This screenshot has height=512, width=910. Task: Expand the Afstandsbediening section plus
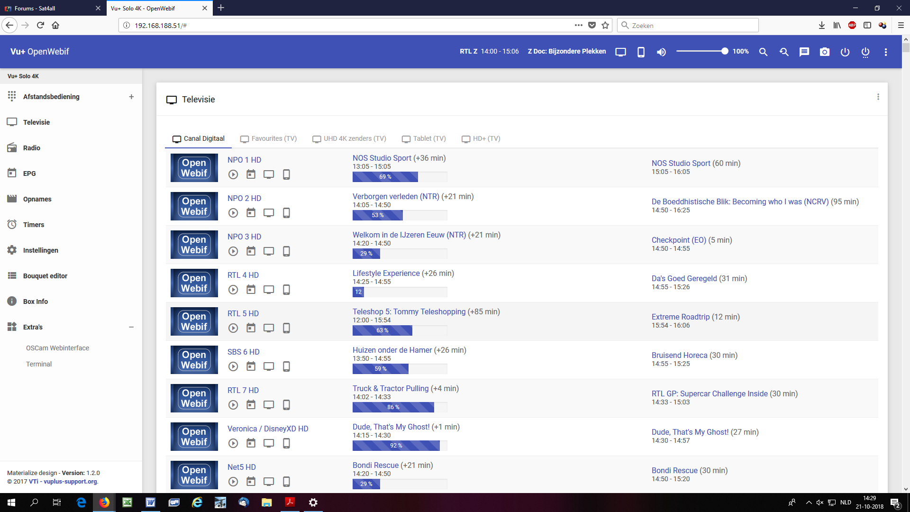pyautogui.click(x=131, y=97)
